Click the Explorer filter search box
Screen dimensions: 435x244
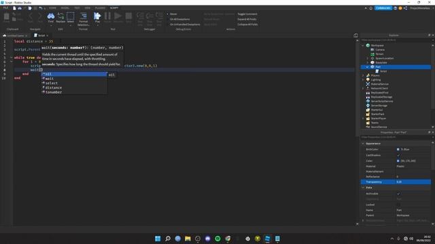[396, 40]
